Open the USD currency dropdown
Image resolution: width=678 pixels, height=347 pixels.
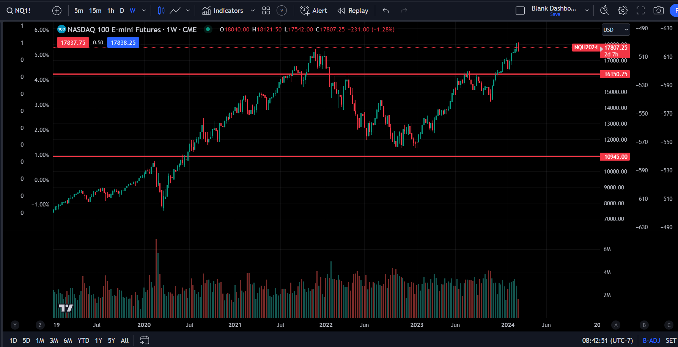616,30
